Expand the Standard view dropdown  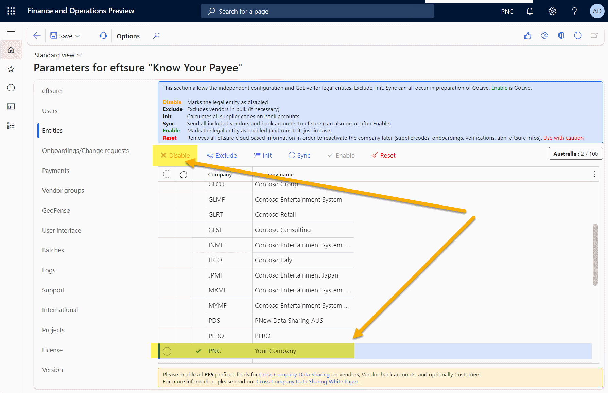[58, 55]
